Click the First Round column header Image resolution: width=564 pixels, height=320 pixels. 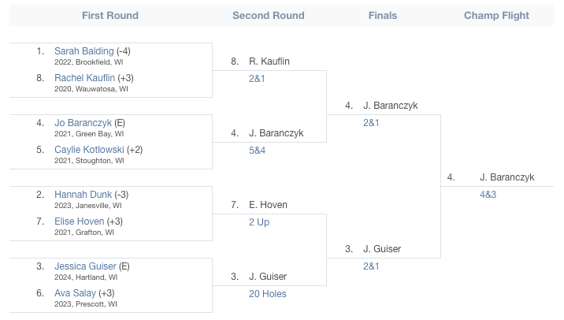[110, 16]
